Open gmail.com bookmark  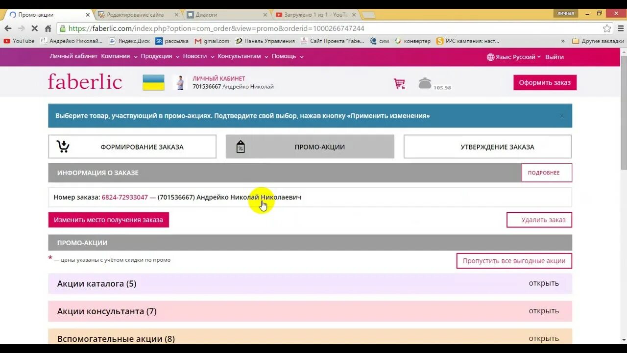[212, 41]
